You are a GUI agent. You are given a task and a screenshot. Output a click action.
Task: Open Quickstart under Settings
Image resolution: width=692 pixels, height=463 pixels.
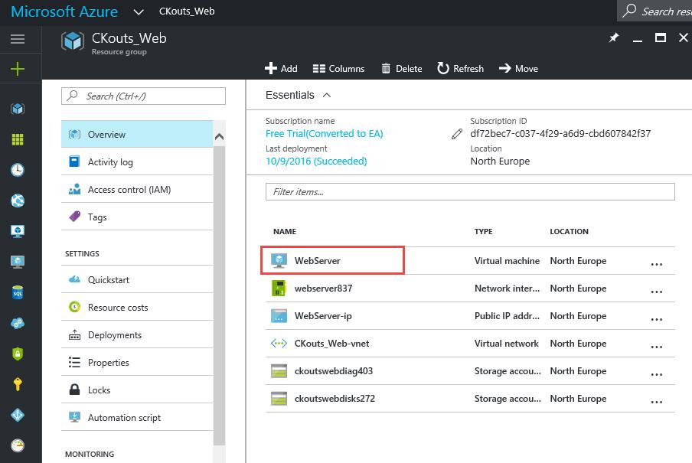(137, 280)
